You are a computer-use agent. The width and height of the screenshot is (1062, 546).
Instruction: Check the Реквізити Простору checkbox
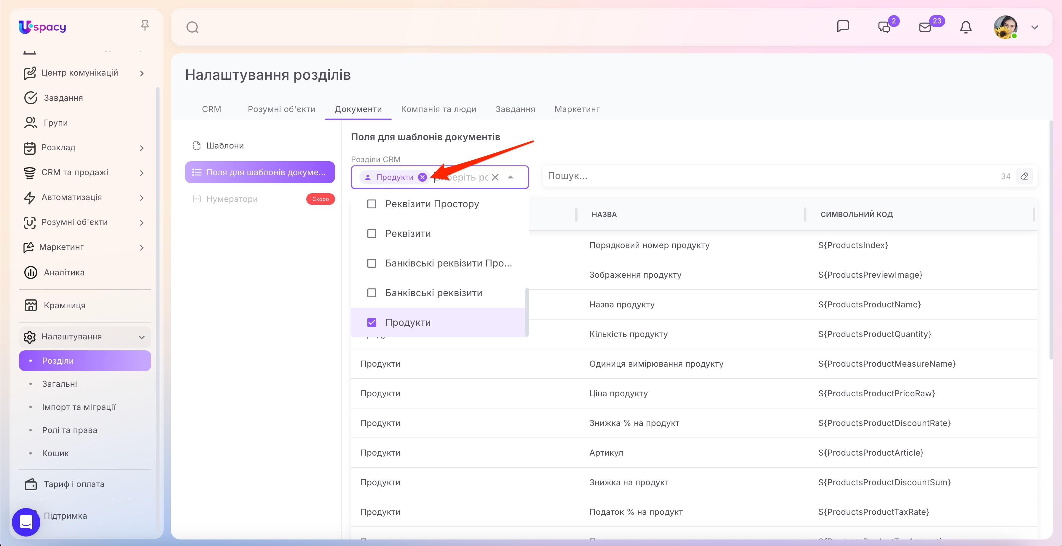pos(371,204)
